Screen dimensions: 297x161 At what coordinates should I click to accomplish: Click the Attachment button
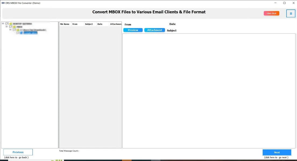[155, 30]
